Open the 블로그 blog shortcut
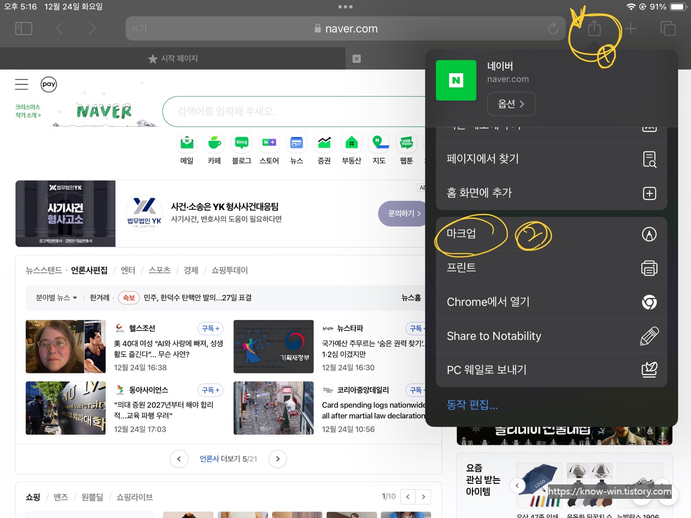Image resolution: width=691 pixels, height=518 pixels. (x=241, y=149)
